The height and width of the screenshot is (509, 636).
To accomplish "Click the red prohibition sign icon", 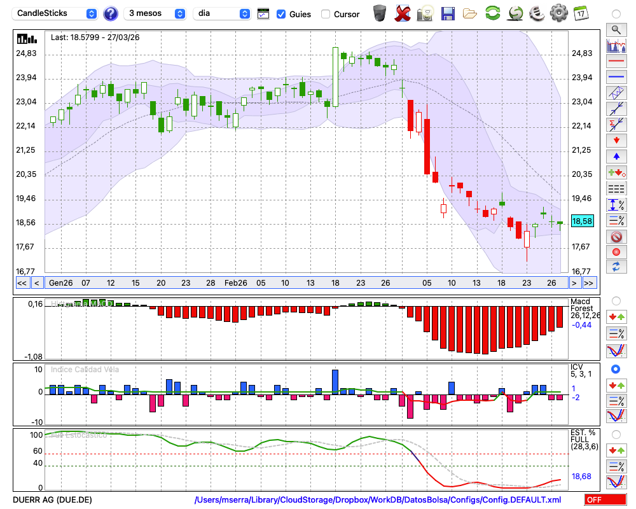I will point(616,237).
